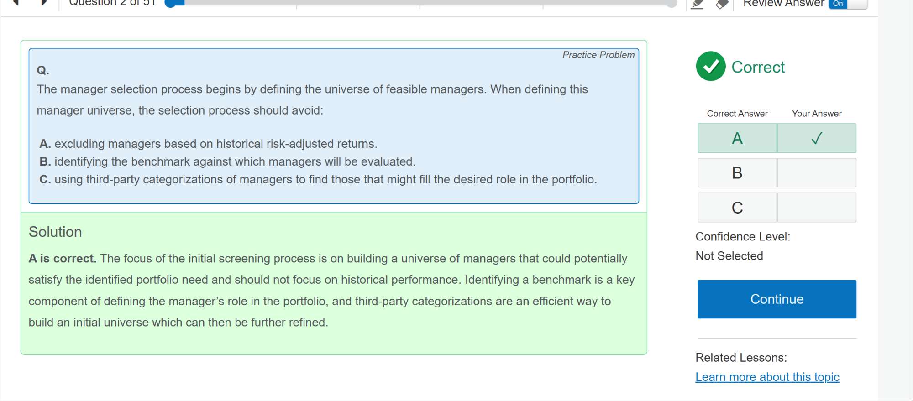Open the Learn more about this topic link
This screenshot has width=913, height=401.
click(767, 377)
